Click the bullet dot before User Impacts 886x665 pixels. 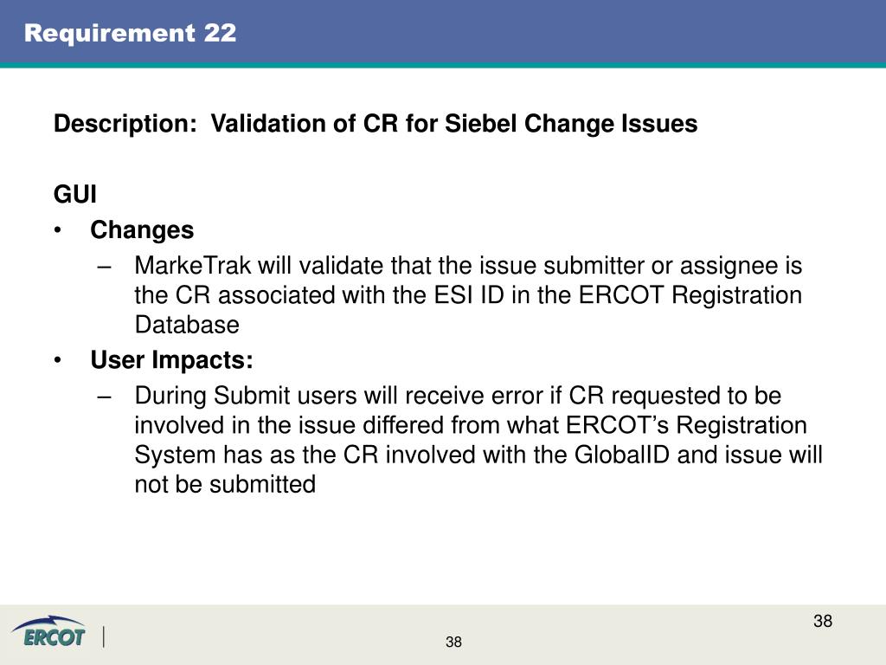click(x=58, y=360)
